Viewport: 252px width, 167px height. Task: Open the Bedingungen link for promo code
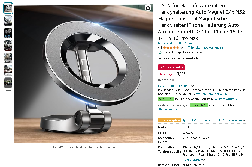click(x=168, y=109)
